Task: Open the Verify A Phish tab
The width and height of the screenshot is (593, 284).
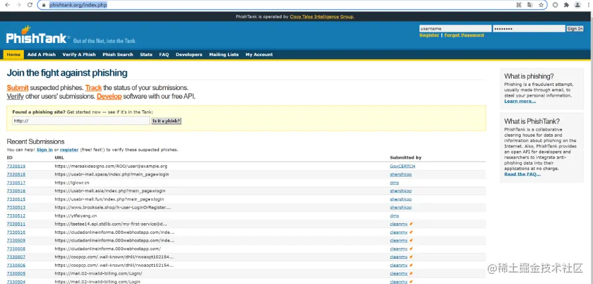Action: point(79,54)
